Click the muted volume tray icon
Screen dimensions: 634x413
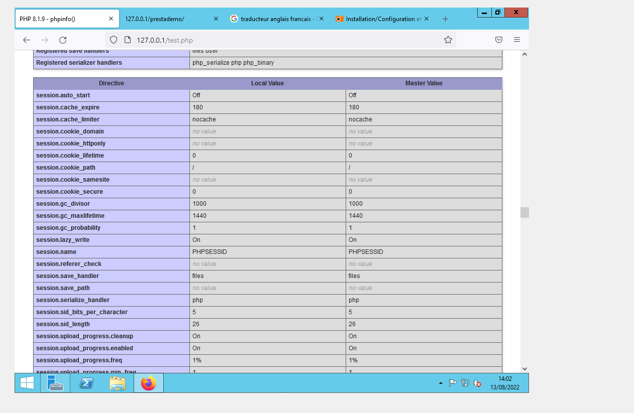[x=477, y=383]
